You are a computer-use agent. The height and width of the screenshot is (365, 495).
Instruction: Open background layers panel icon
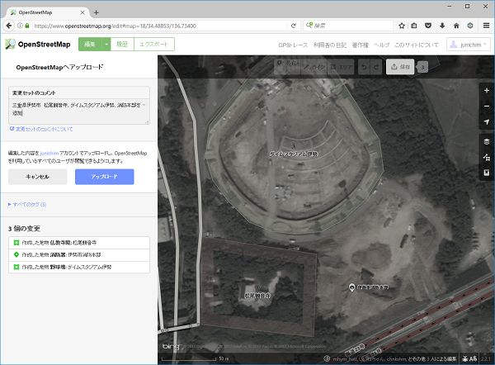click(x=487, y=141)
